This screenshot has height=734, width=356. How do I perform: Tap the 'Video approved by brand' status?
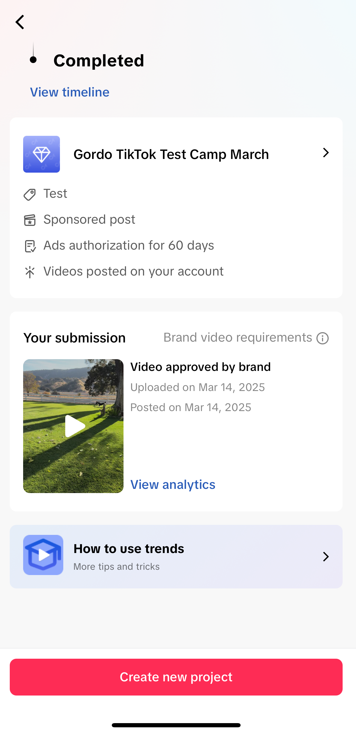(200, 367)
